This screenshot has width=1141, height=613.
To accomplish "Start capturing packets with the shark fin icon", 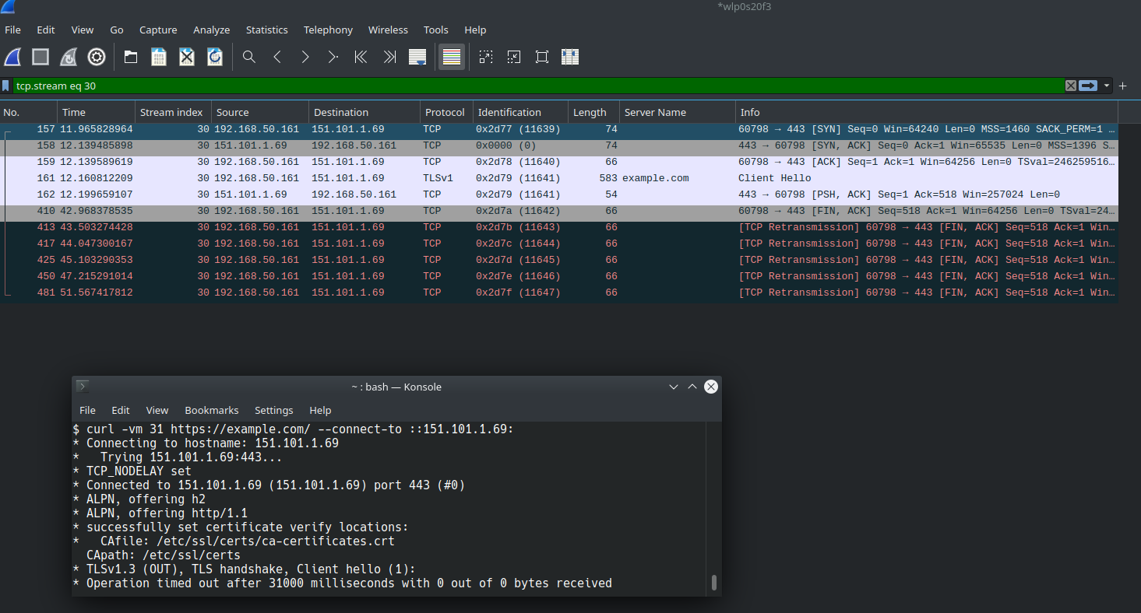I will pos(12,57).
